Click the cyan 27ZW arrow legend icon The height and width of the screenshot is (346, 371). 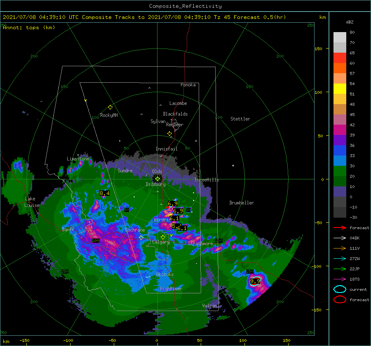(x=340, y=259)
